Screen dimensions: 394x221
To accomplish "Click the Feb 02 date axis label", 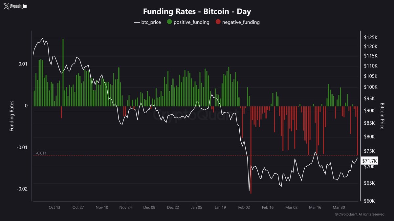I will (x=244, y=208).
